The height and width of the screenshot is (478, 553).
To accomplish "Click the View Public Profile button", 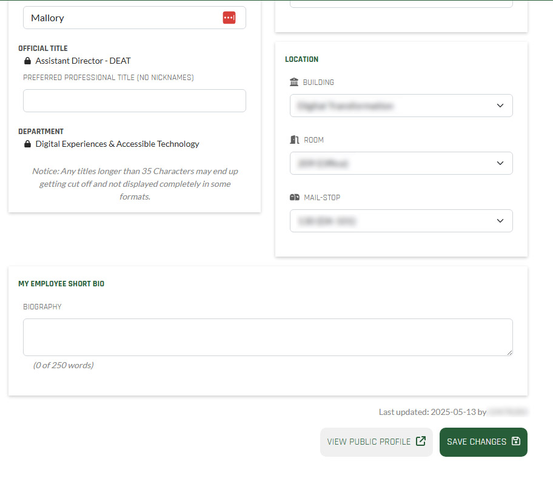I will click(376, 442).
